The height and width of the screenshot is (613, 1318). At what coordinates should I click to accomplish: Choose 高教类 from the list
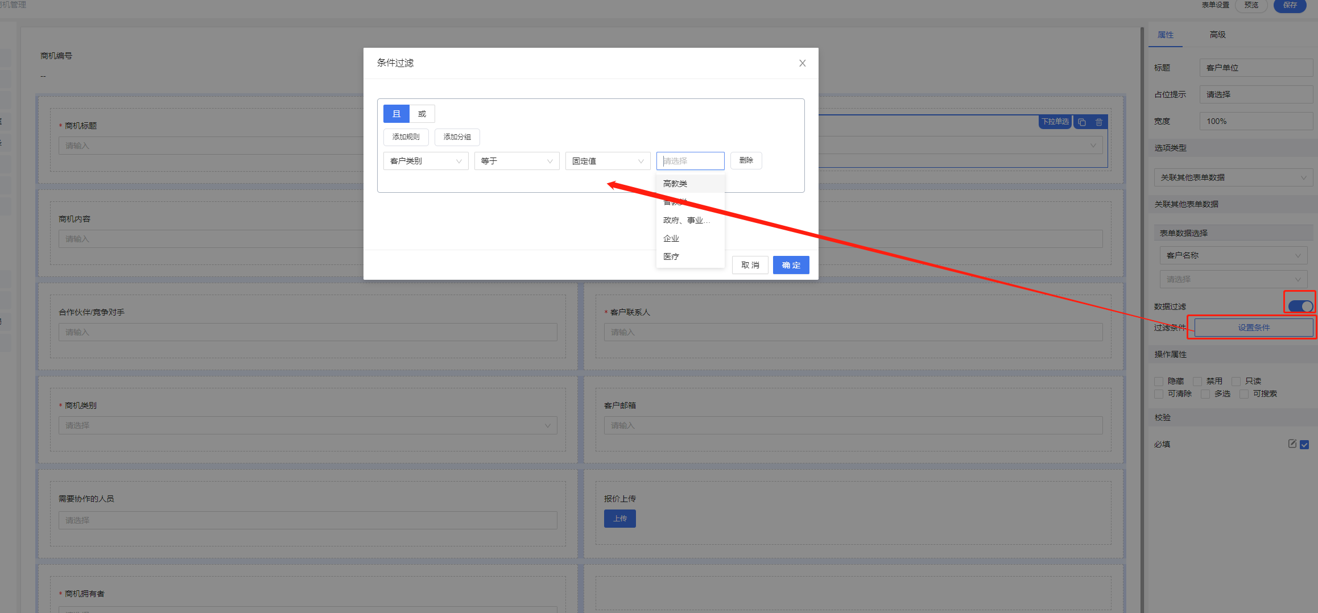pos(691,184)
